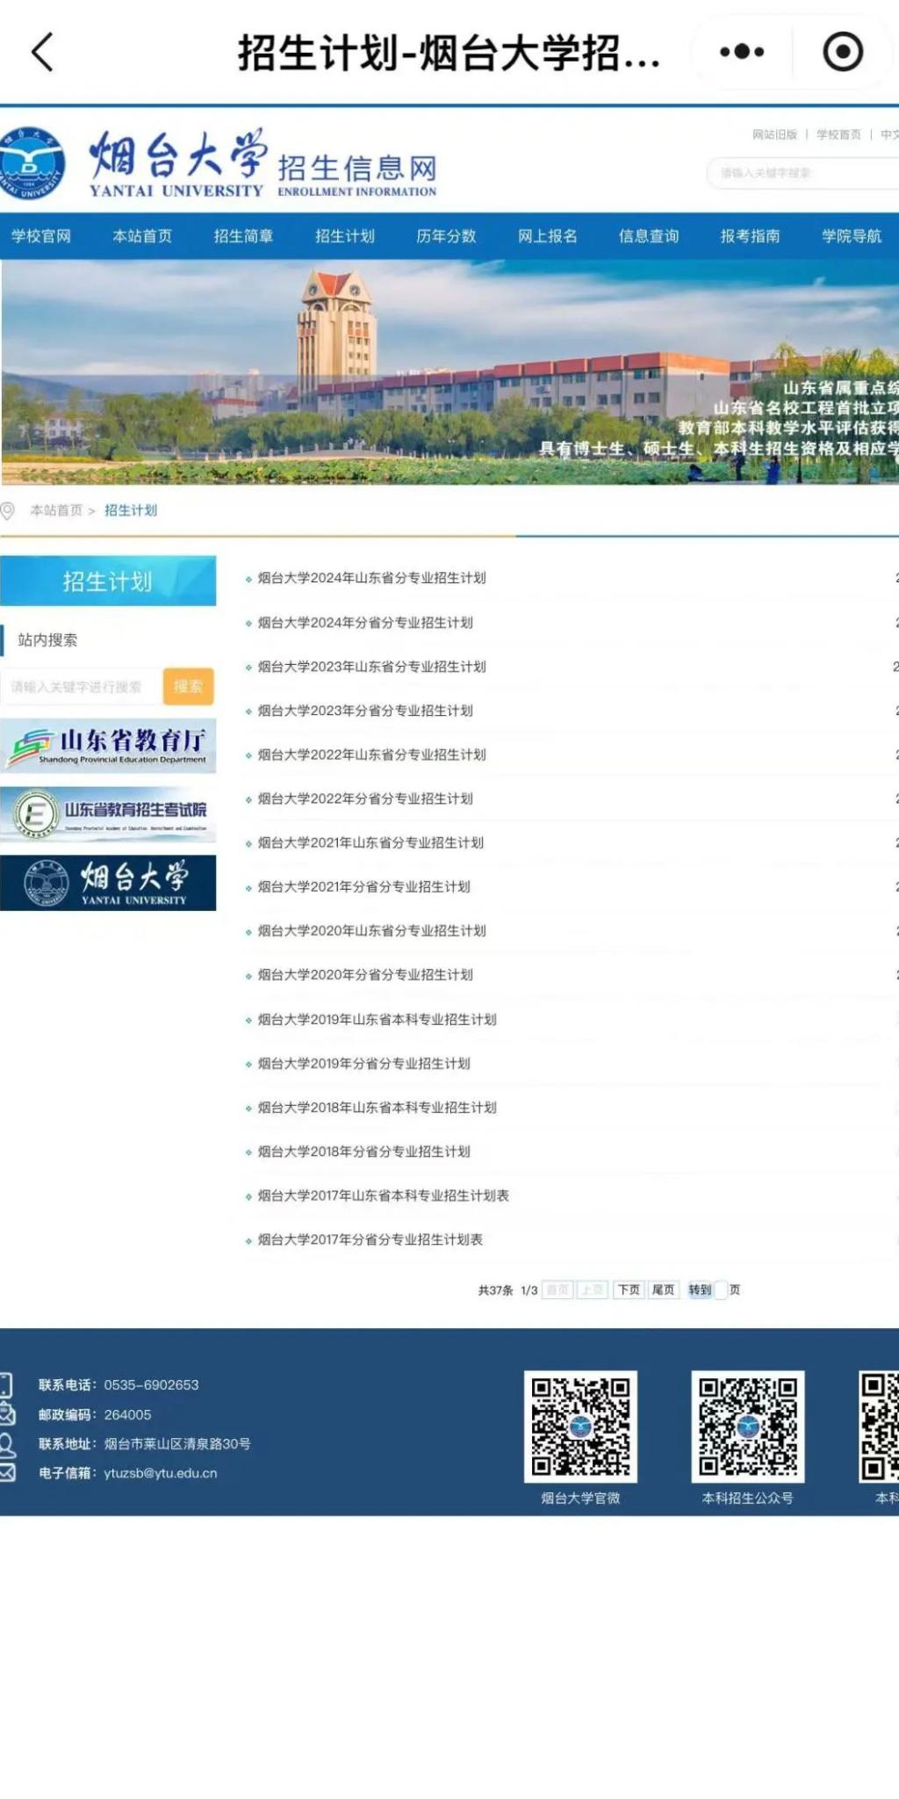Image resolution: width=899 pixels, height=1799 pixels.
Task: Switch to the 网上报名 navigation tab
Action: 547,236
